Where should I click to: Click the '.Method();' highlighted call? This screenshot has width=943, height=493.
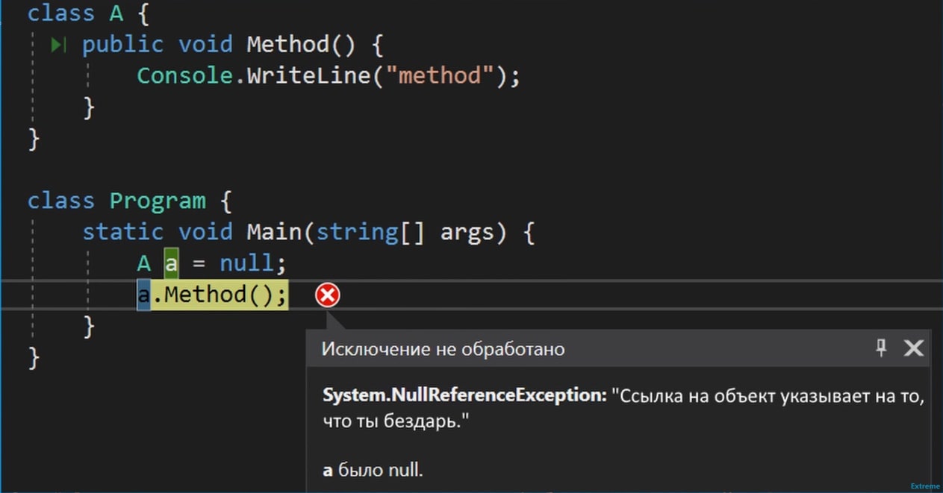click(x=220, y=295)
